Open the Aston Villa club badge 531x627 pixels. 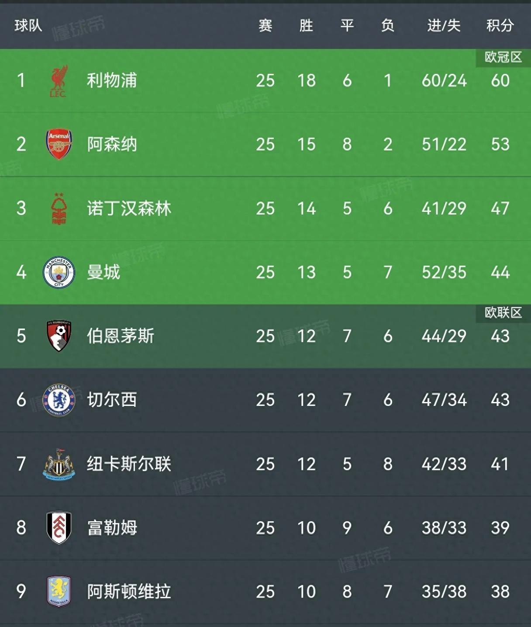(x=59, y=591)
